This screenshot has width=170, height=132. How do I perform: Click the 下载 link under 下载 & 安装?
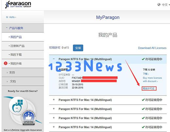click(x=146, y=74)
